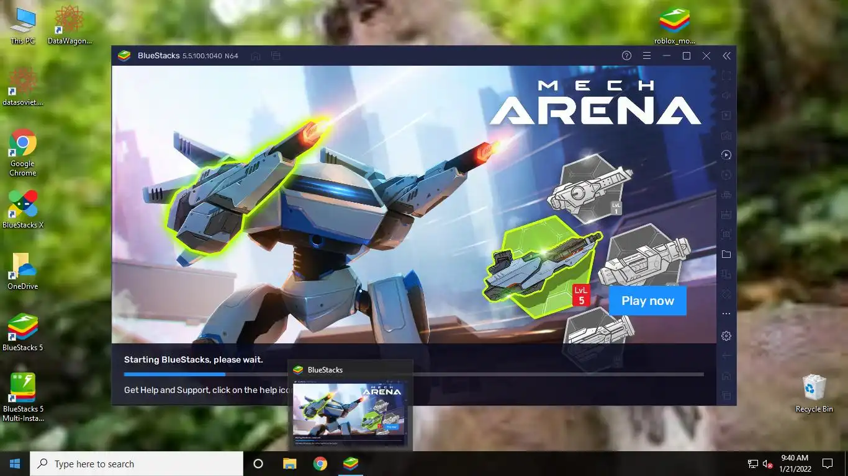Click the 'Type here to search' box
848x476 pixels.
[x=137, y=464]
